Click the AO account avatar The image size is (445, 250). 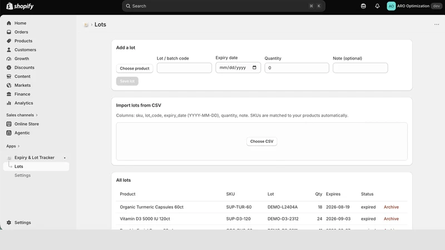(391, 6)
